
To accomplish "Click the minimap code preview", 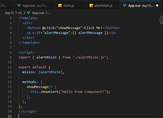I will click(161, 20).
